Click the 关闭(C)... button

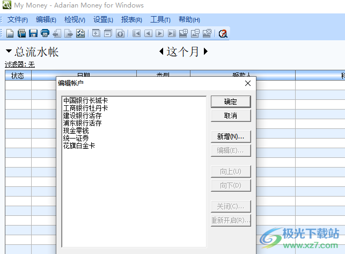(231, 206)
